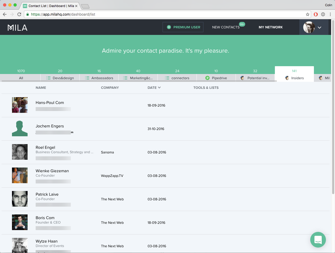
Task: Open a new browser tab
Action: (x=85, y=6)
